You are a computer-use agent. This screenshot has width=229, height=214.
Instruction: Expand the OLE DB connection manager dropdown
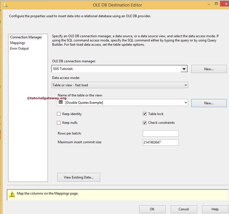184,69
